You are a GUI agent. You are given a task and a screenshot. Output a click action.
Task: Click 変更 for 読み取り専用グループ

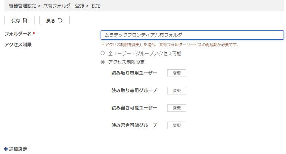tap(176, 91)
